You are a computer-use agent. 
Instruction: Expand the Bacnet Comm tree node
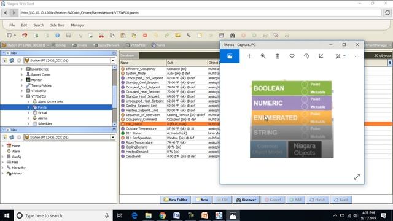22,74
